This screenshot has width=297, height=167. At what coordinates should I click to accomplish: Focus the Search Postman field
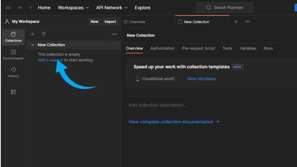(x=225, y=8)
